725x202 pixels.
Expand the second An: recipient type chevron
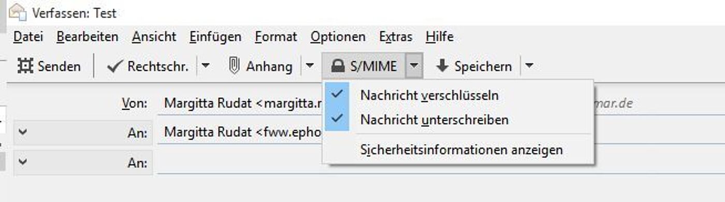click(22, 162)
